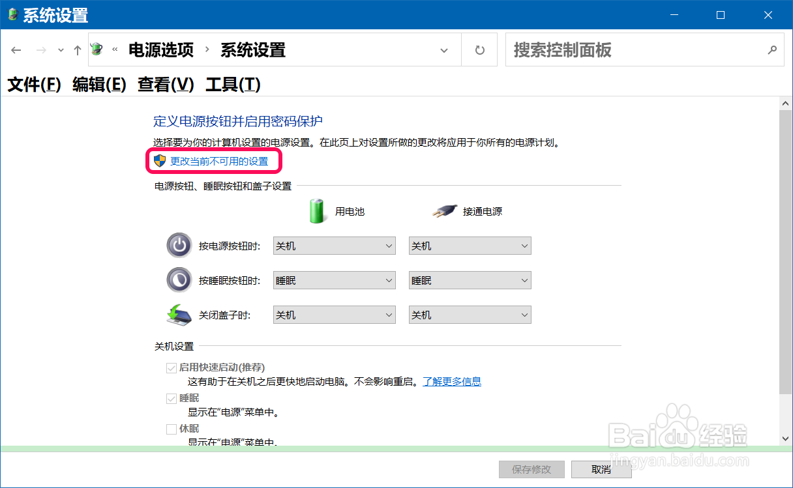Click the forward navigation arrow

pyautogui.click(x=41, y=50)
